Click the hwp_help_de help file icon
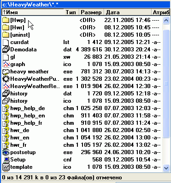Viewport: 171px width, 183px height. tap(6, 108)
